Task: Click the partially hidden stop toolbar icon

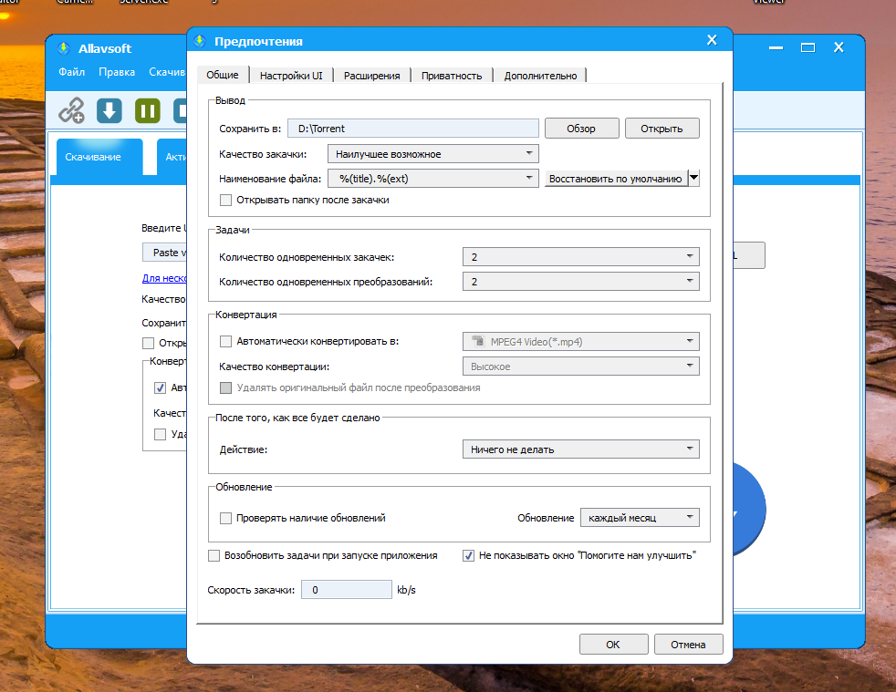Action: (182, 110)
